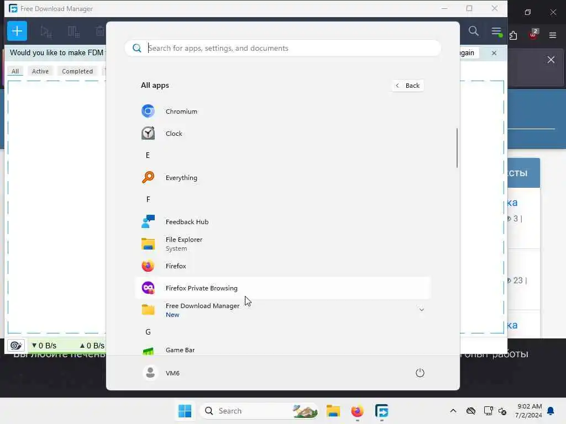The height and width of the screenshot is (424, 566).
Task: Jump to the letter G section header
Action: (x=148, y=332)
